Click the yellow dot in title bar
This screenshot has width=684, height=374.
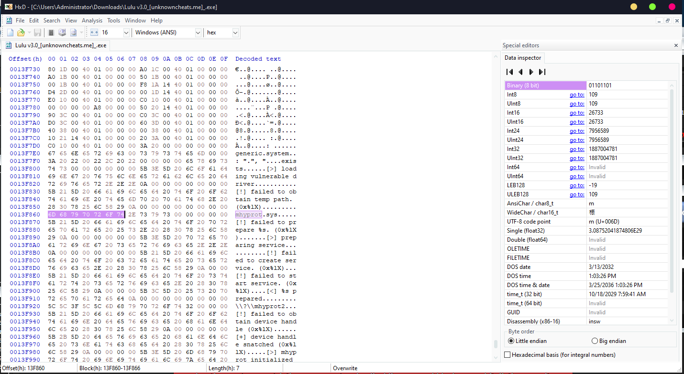[x=634, y=7]
